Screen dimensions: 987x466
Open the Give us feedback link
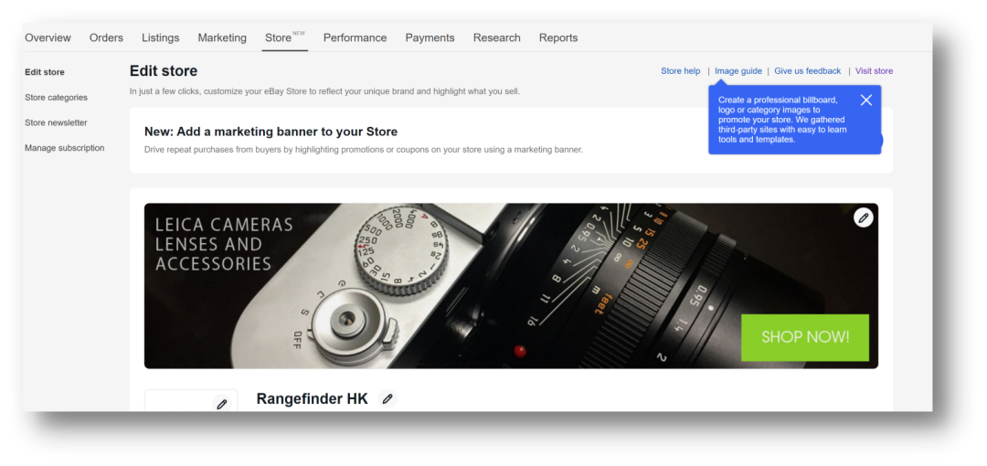[x=807, y=71]
